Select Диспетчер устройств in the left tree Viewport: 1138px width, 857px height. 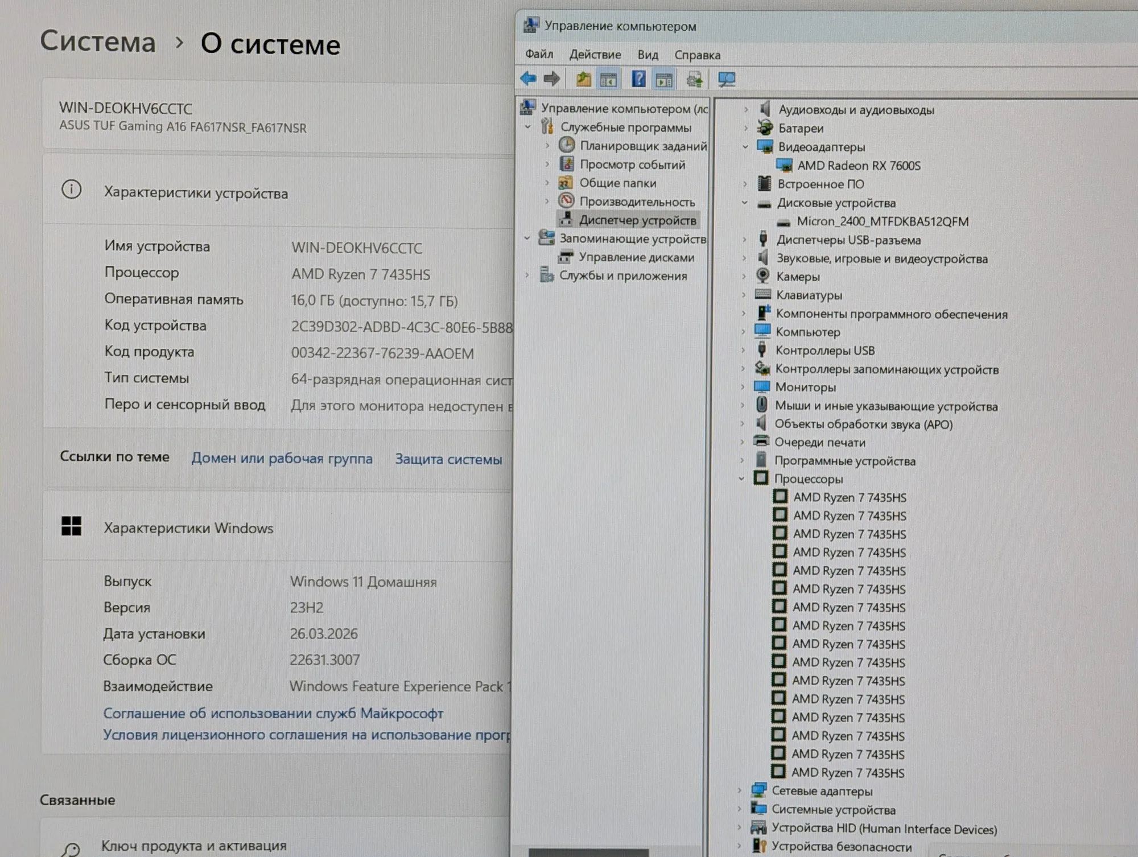[637, 220]
